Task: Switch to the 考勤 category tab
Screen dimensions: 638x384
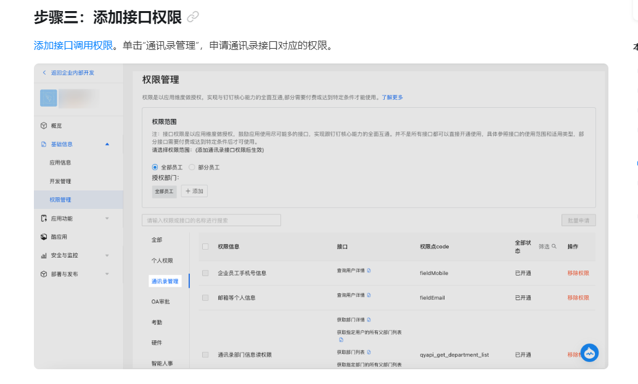Action: 157,322
